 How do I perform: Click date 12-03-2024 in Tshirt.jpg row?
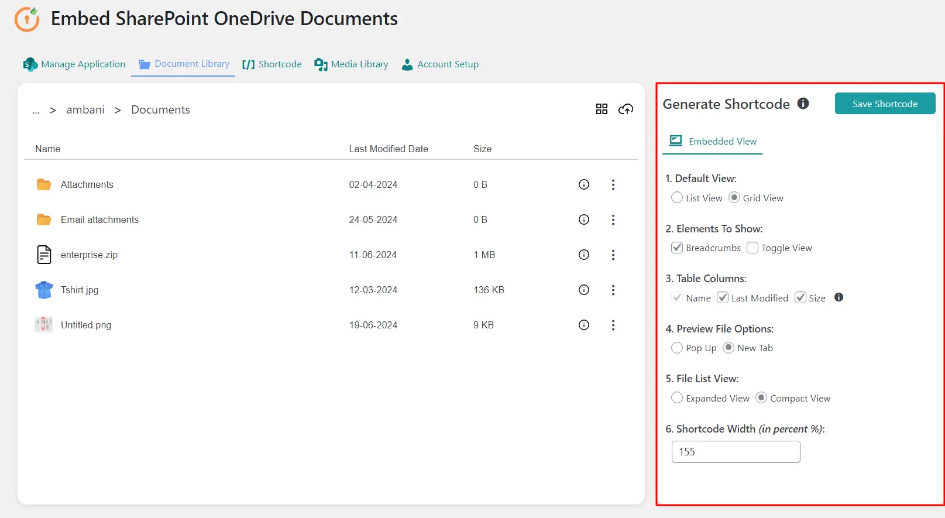[373, 290]
